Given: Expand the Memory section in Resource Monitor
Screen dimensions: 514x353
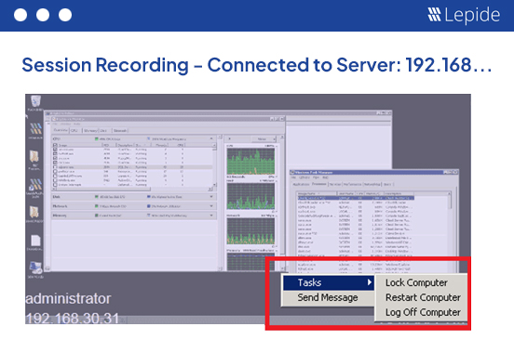Looking at the screenshot, I should coord(211,216).
